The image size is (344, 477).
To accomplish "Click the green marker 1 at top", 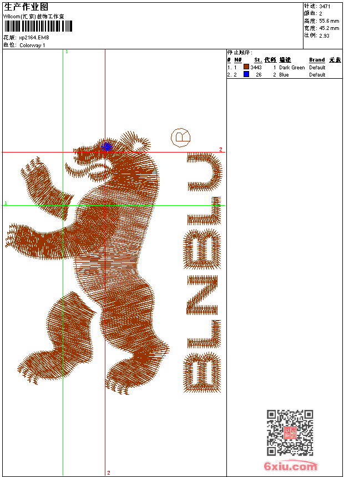I will coord(67,52).
